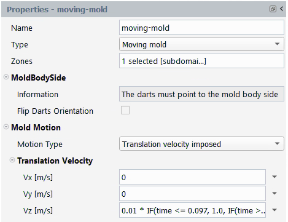288x222 pixels.
Task: Open the Type dropdown showing Moving mold
Action: pyautogui.click(x=201, y=44)
